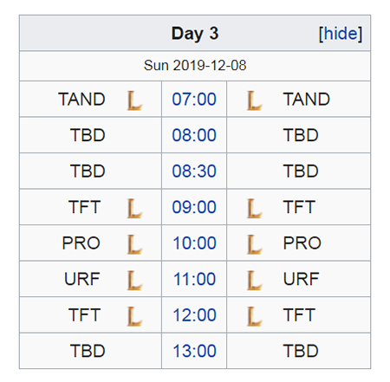The width and height of the screenshot is (390, 382).
Task: Open the 08:00 match time link
Action: 194,135
